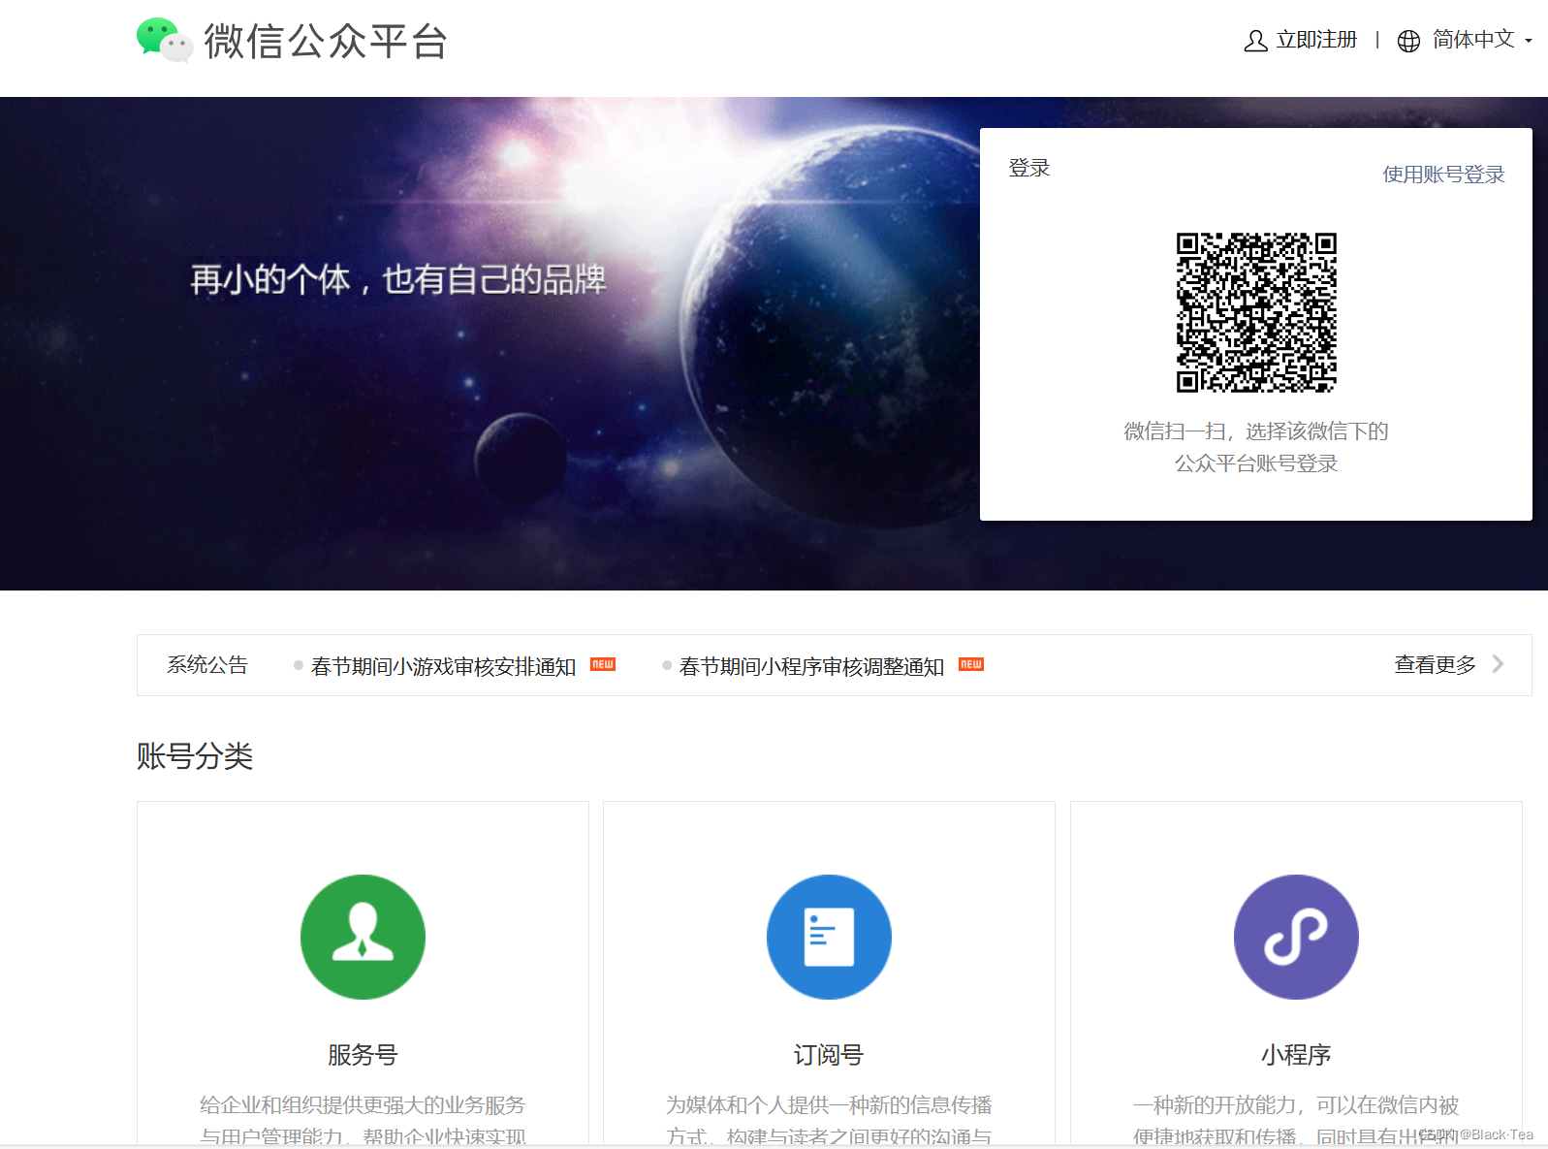The image size is (1548, 1149).
Task: Click the banner slogan 再小的个体，也有自己的品牌
Action: [397, 280]
